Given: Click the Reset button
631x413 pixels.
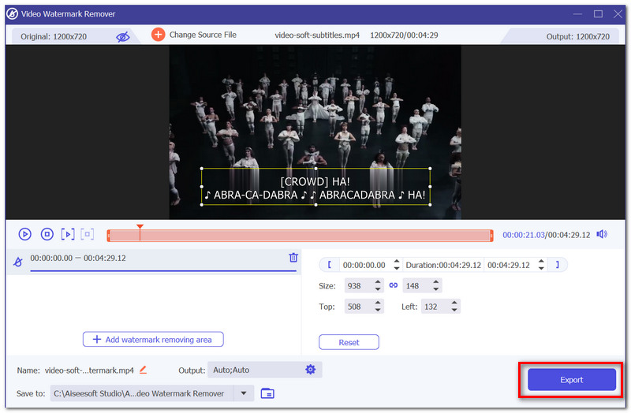Looking at the screenshot, I should [x=349, y=342].
